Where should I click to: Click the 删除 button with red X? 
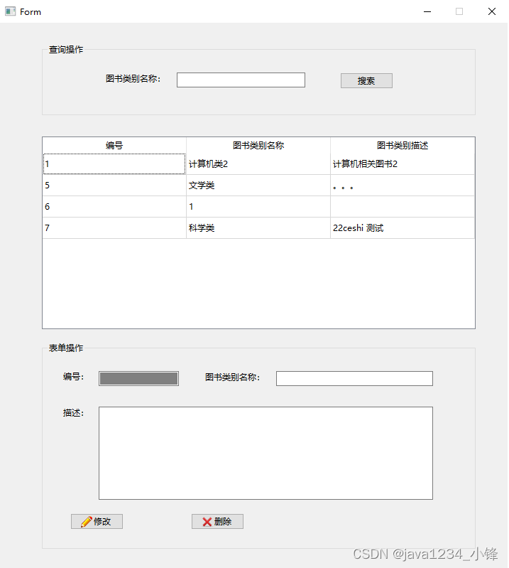pos(218,523)
